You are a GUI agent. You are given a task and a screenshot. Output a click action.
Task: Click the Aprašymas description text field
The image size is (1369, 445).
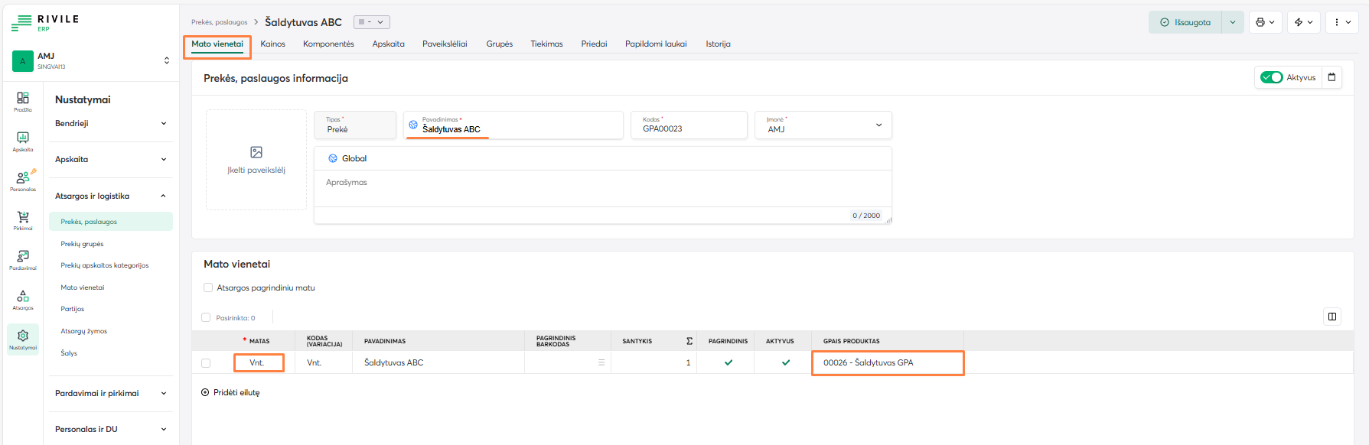point(602,190)
